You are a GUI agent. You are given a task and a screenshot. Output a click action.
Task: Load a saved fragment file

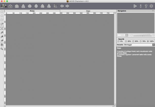(43, 6)
